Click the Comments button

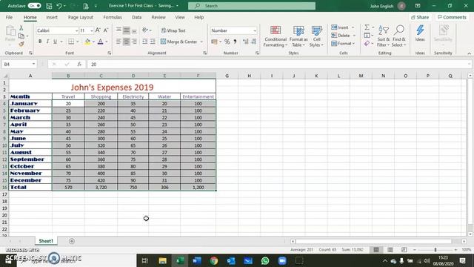452,17
